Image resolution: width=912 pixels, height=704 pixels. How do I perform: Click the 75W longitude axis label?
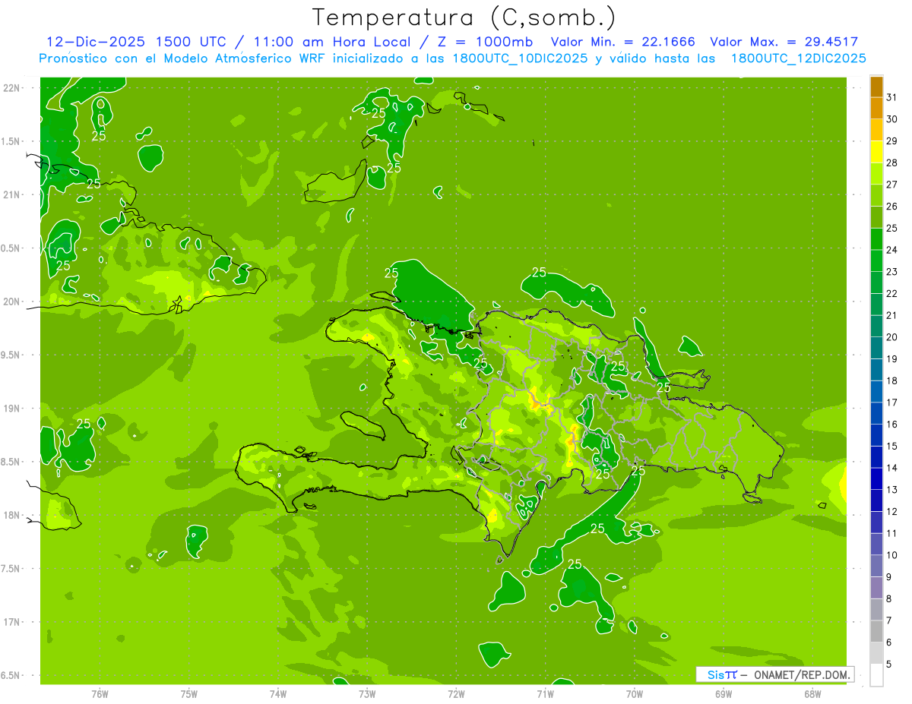(188, 694)
